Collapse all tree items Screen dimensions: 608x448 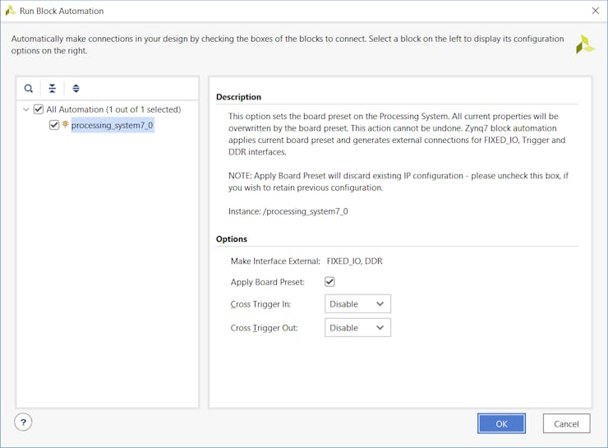click(x=52, y=89)
